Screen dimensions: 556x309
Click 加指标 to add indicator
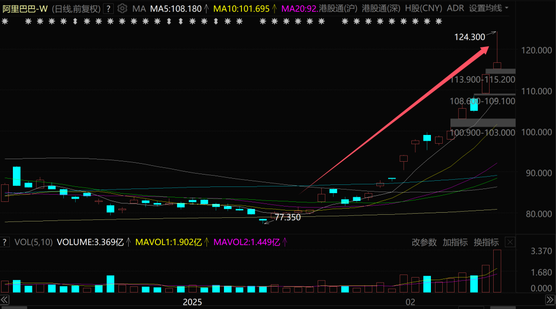455,242
